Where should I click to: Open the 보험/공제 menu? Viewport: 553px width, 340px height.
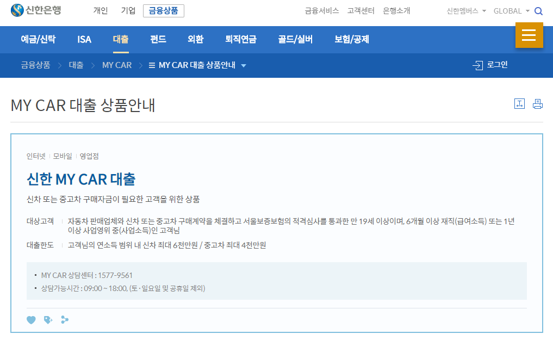pos(352,39)
